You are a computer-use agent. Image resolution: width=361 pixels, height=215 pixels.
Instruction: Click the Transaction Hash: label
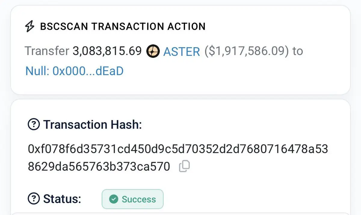(x=93, y=124)
